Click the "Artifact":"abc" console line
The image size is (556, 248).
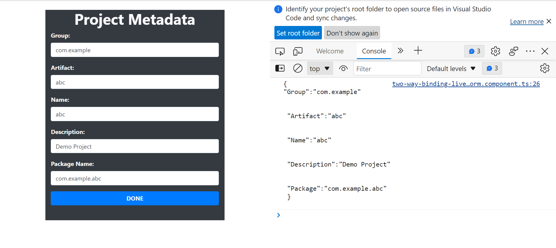(317, 116)
